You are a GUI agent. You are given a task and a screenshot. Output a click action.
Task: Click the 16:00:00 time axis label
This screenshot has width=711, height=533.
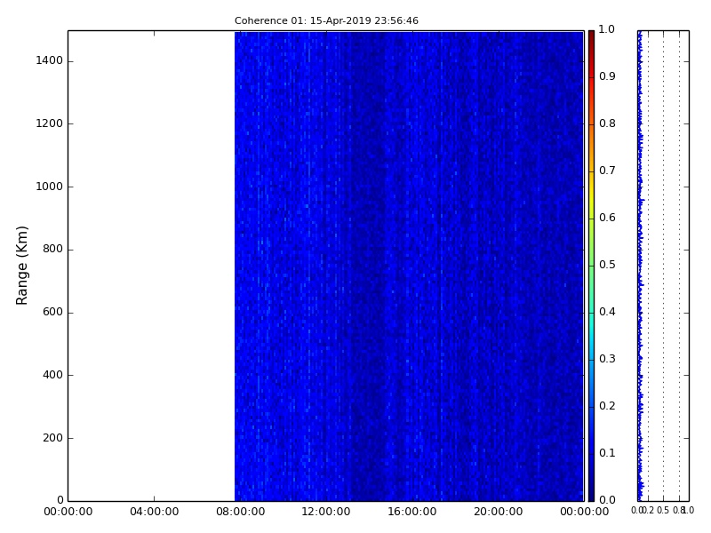[x=412, y=512]
